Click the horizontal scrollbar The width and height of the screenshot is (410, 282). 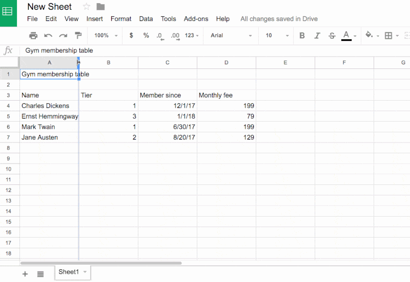(x=101, y=263)
